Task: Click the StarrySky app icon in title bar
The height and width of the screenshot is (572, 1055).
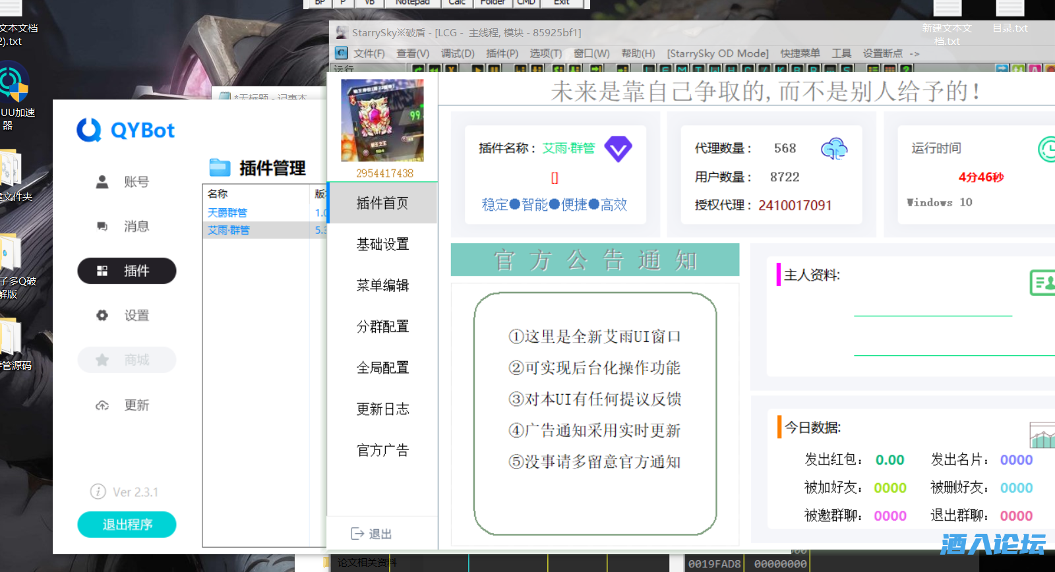Action: (x=342, y=32)
